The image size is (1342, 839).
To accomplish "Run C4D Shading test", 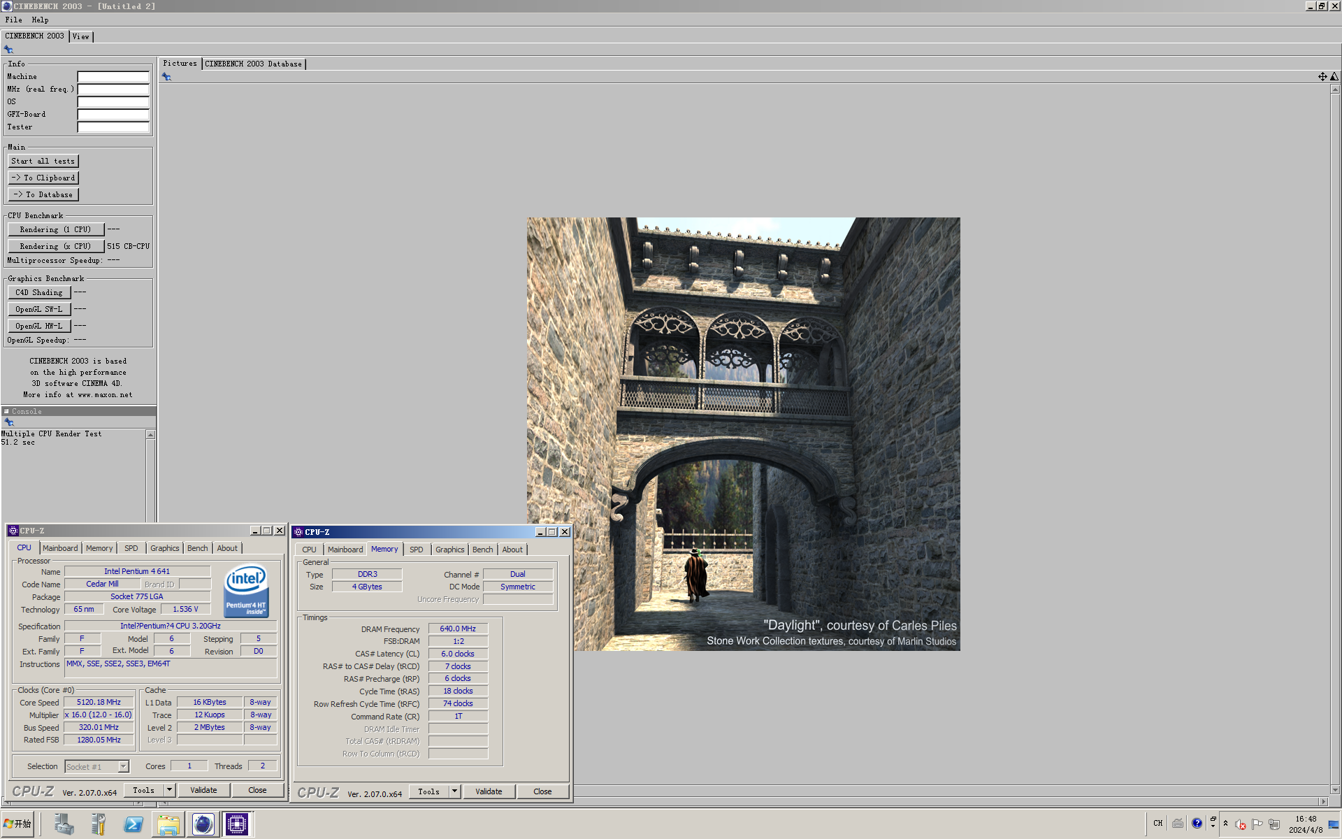I will [x=39, y=292].
